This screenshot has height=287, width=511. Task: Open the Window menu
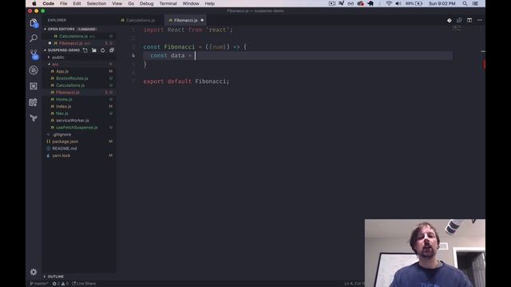tap(191, 3)
